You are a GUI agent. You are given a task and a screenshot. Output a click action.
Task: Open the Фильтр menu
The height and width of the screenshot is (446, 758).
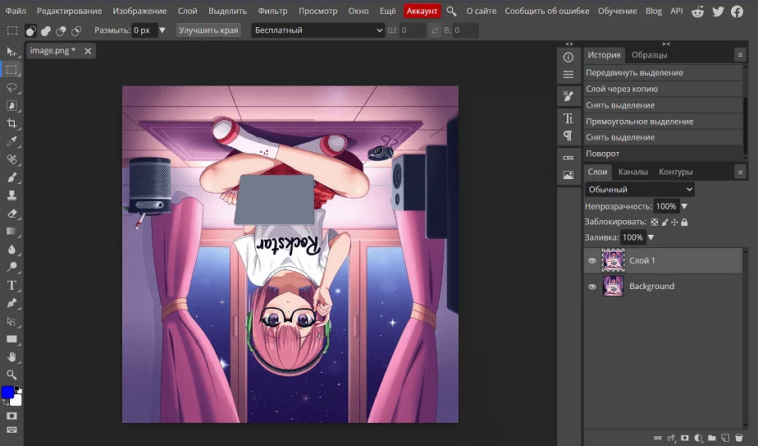pyautogui.click(x=272, y=11)
